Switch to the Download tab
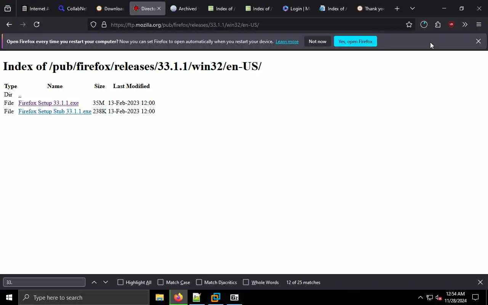The width and height of the screenshot is (488, 305). coord(110,8)
